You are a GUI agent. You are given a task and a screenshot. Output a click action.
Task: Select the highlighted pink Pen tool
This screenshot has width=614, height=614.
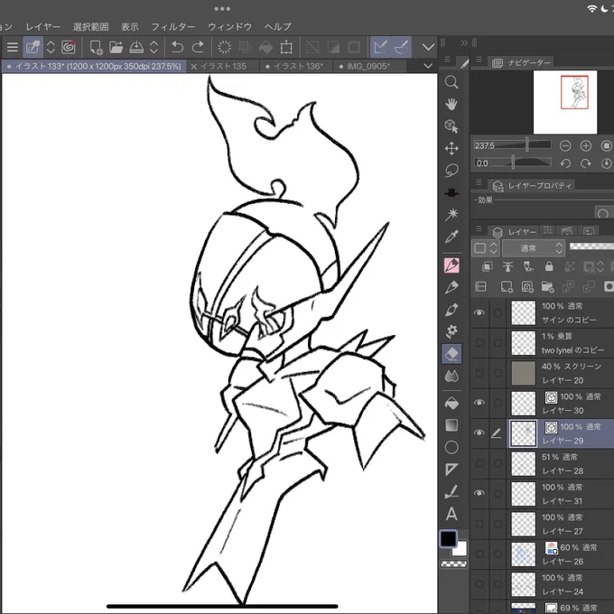point(451,265)
